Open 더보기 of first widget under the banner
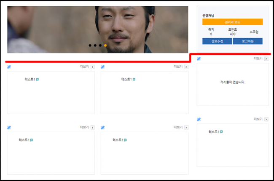The width and height of the screenshot is (274, 181). 84,67
